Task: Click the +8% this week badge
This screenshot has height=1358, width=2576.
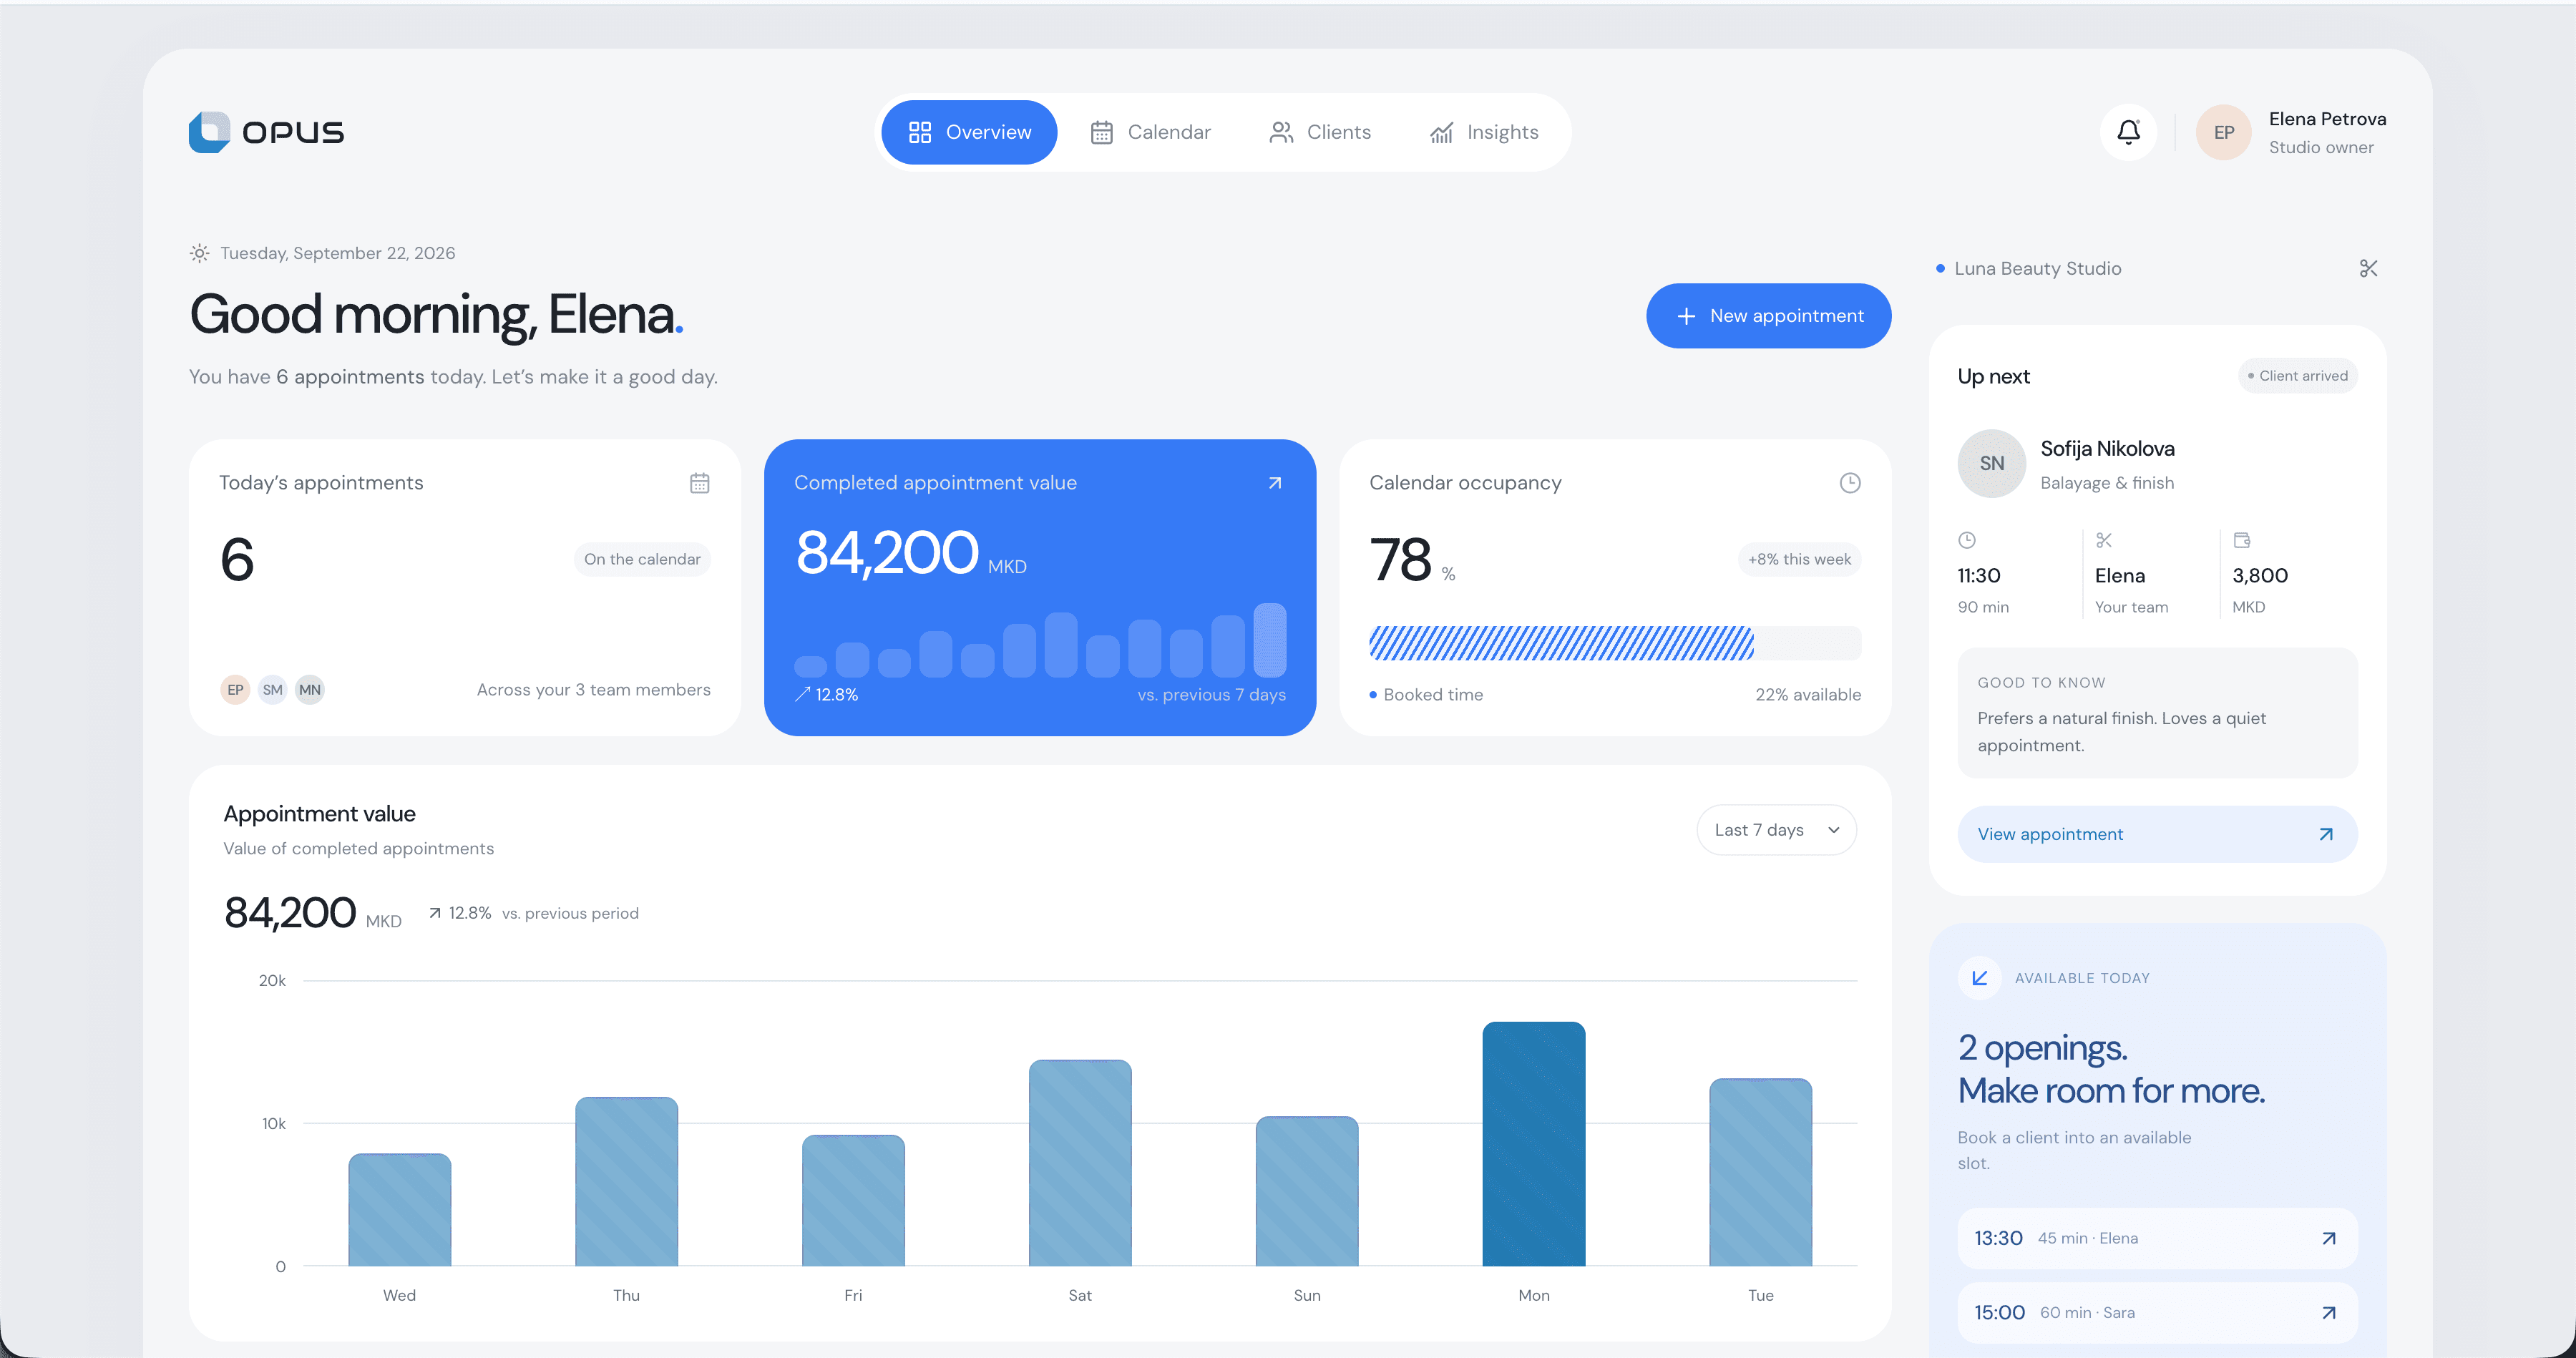Action: coord(1799,559)
